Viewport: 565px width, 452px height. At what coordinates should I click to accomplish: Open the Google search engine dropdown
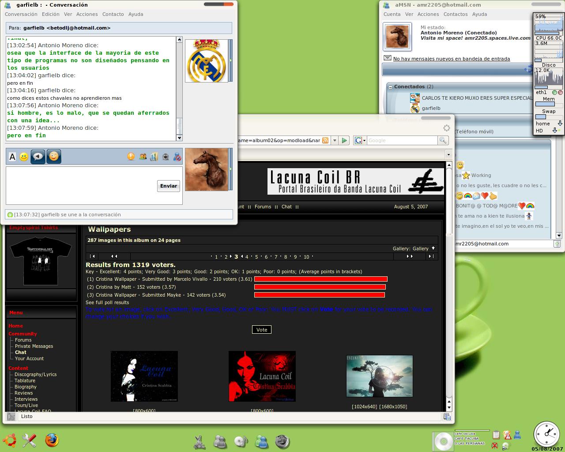(x=360, y=140)
